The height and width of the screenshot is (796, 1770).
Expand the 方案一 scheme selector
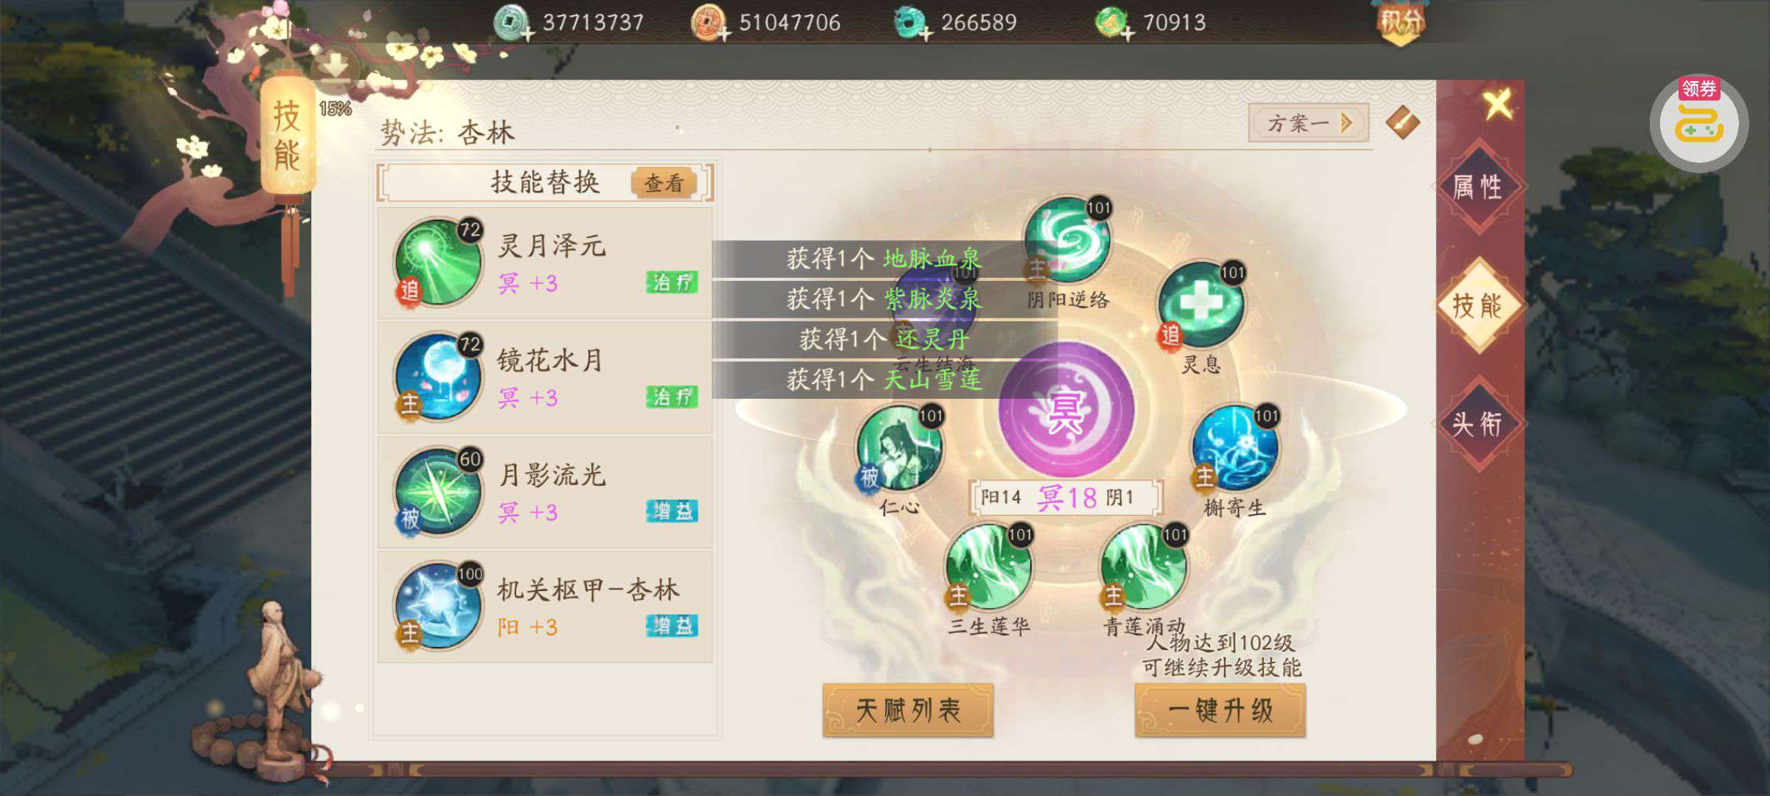1308,122
